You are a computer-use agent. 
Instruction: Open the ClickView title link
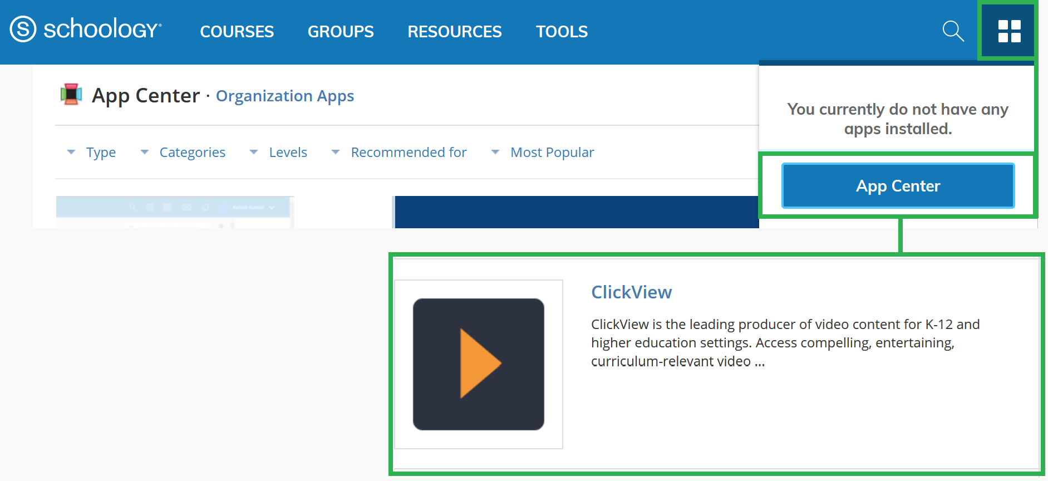coord(631,292)
